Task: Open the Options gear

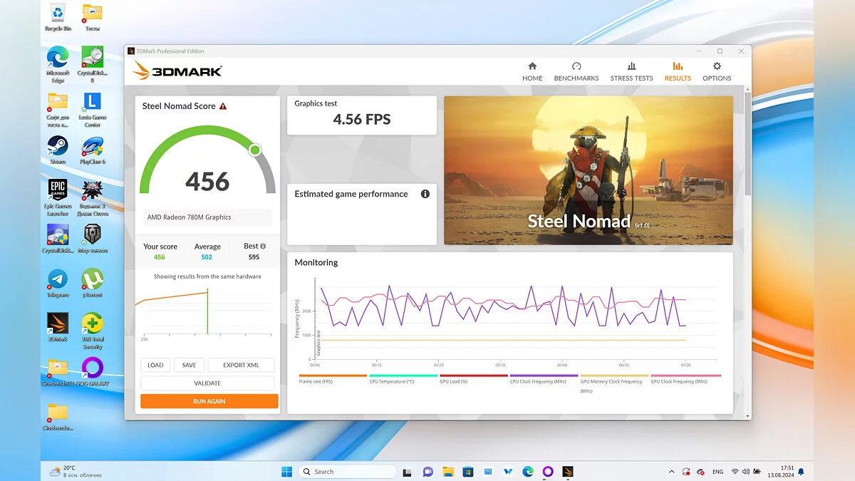Action: (717, 71)
